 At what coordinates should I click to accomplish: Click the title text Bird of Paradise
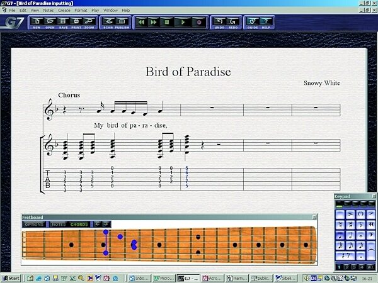tap(188, 72)
